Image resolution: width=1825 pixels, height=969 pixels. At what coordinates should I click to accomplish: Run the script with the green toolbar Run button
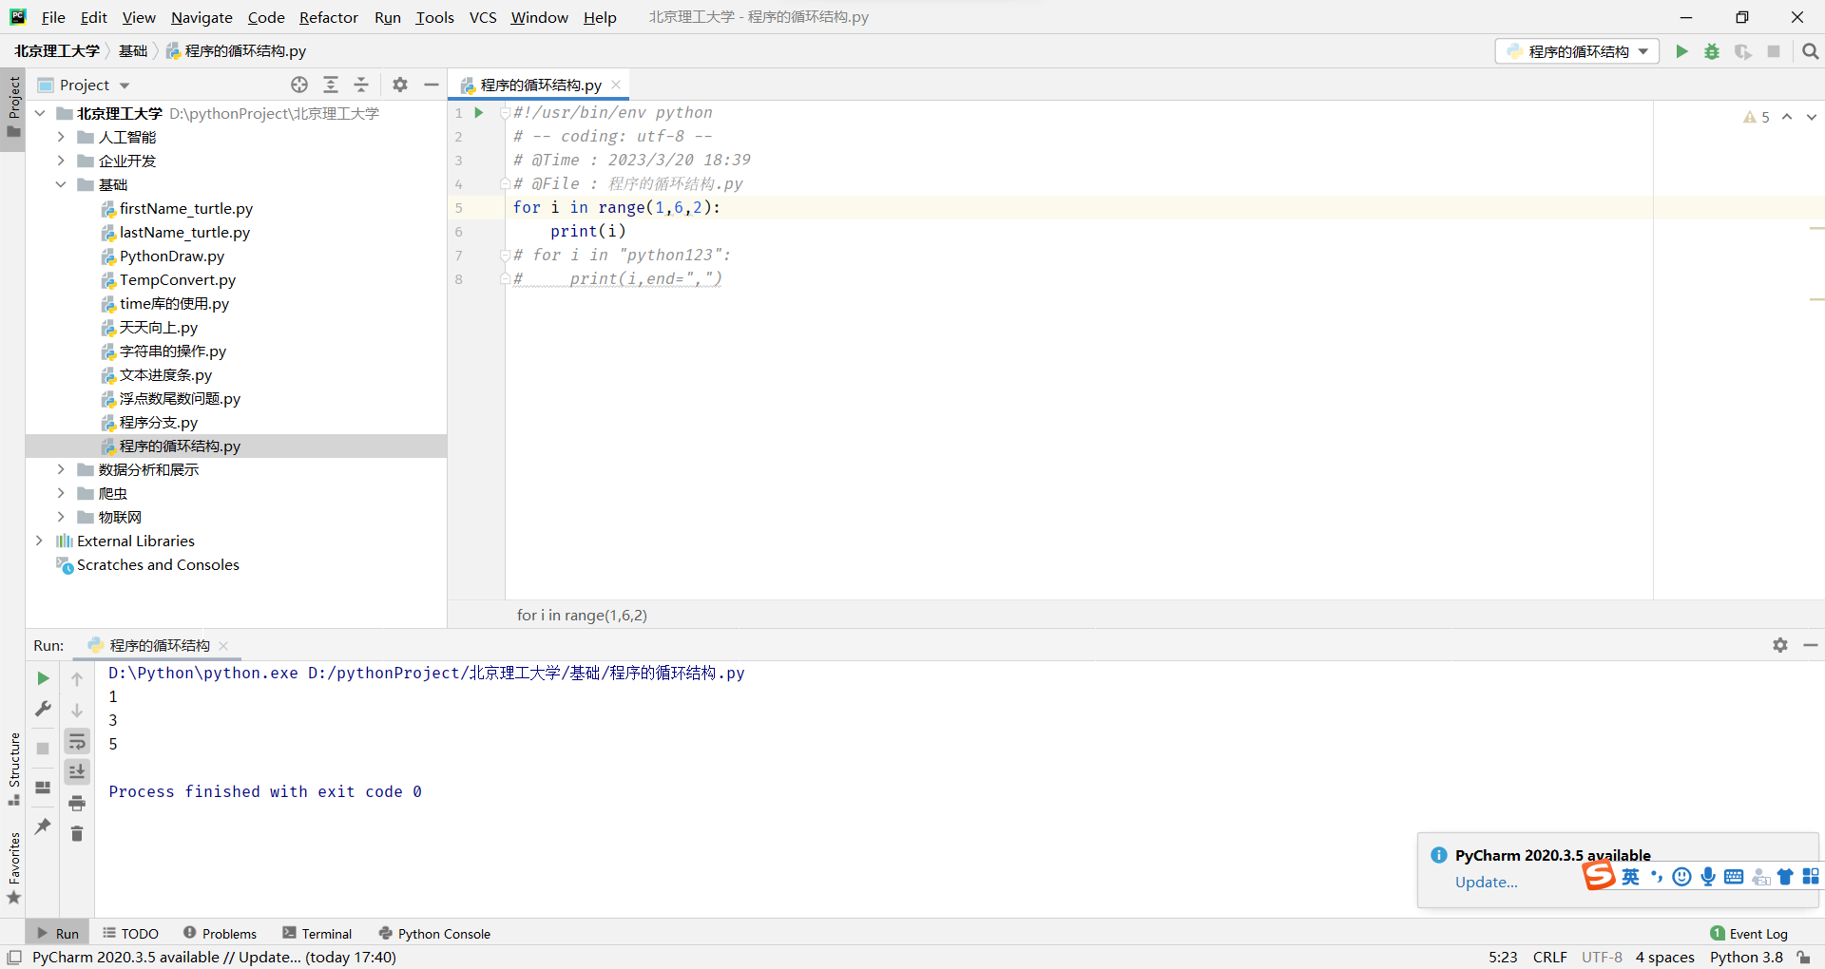(1681, 51)
